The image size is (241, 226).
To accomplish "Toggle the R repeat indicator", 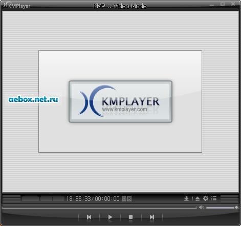I will coord(124,198).
